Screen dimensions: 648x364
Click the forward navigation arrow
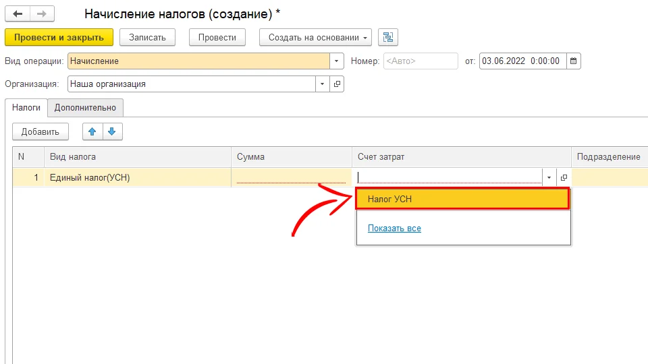point(42,14)
